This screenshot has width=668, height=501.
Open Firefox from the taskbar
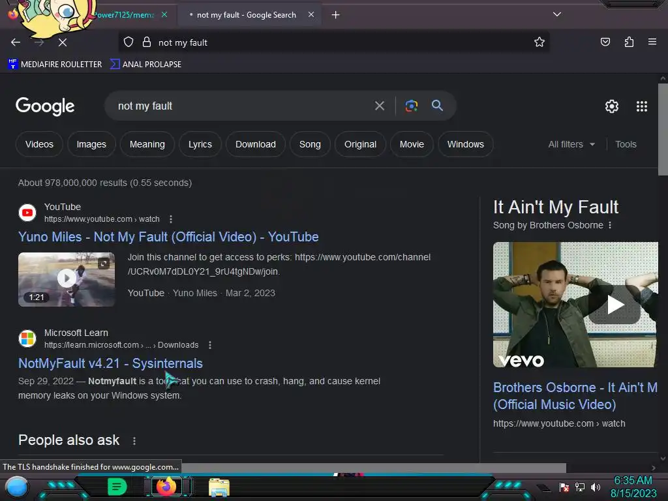coord(166,487)
